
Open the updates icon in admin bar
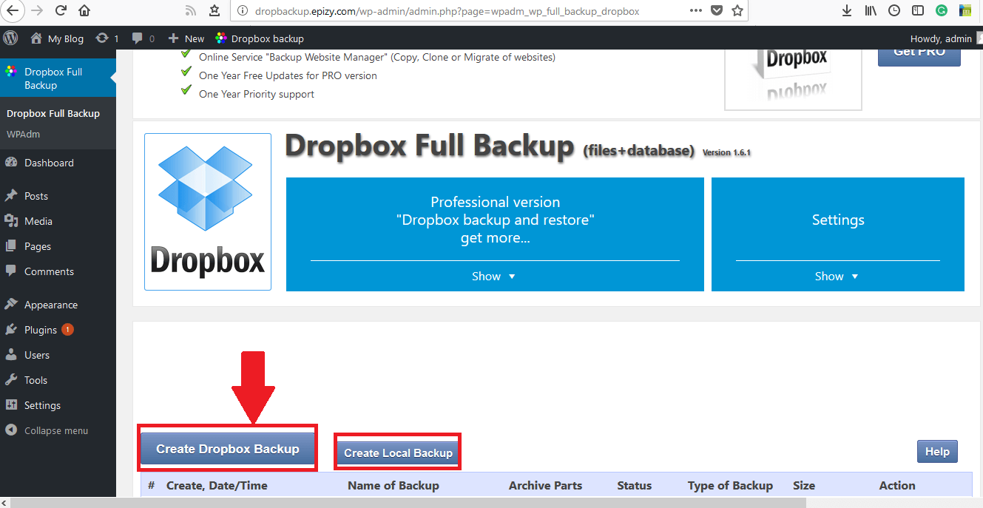(x=107, y=38)
